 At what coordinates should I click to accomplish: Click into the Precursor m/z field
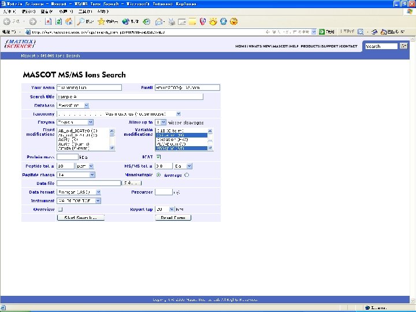point(164,192)
